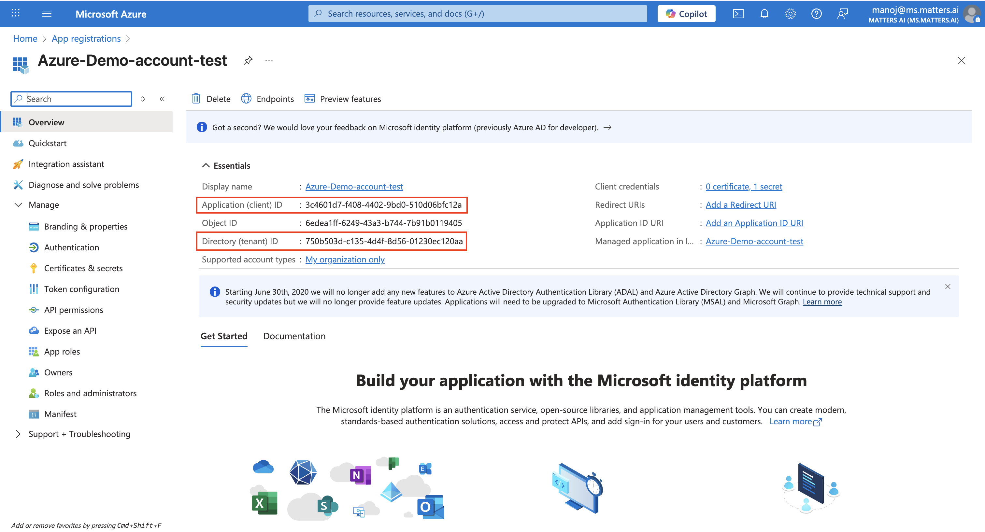This screenshot has height=532, width=985.
Task: Open the notifications bell
Action: tap(764, 14)
